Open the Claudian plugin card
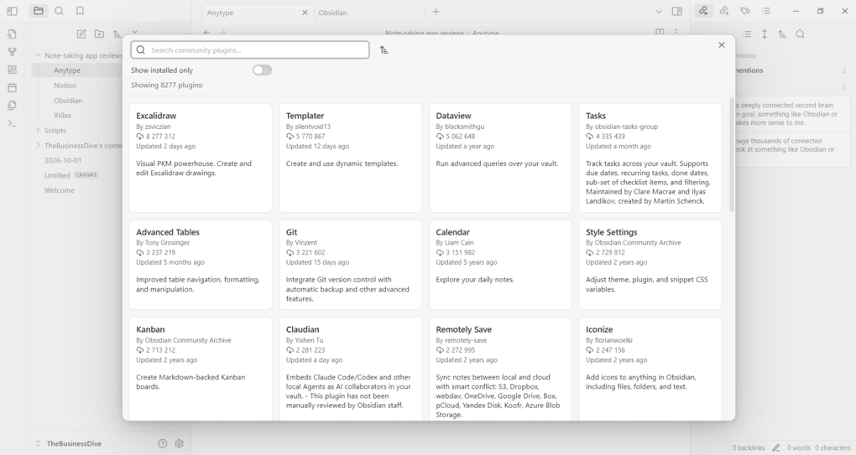This screenshot has width=856, height=455. 351,369
